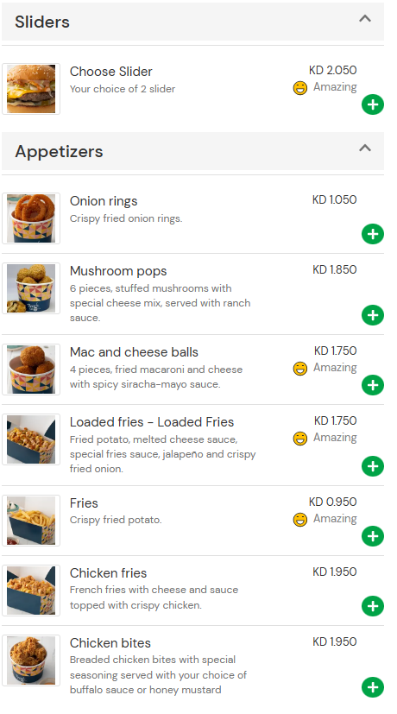Add Loaded fries via plus icon
The width and height of the screenshot is (397, 714).
373,466
